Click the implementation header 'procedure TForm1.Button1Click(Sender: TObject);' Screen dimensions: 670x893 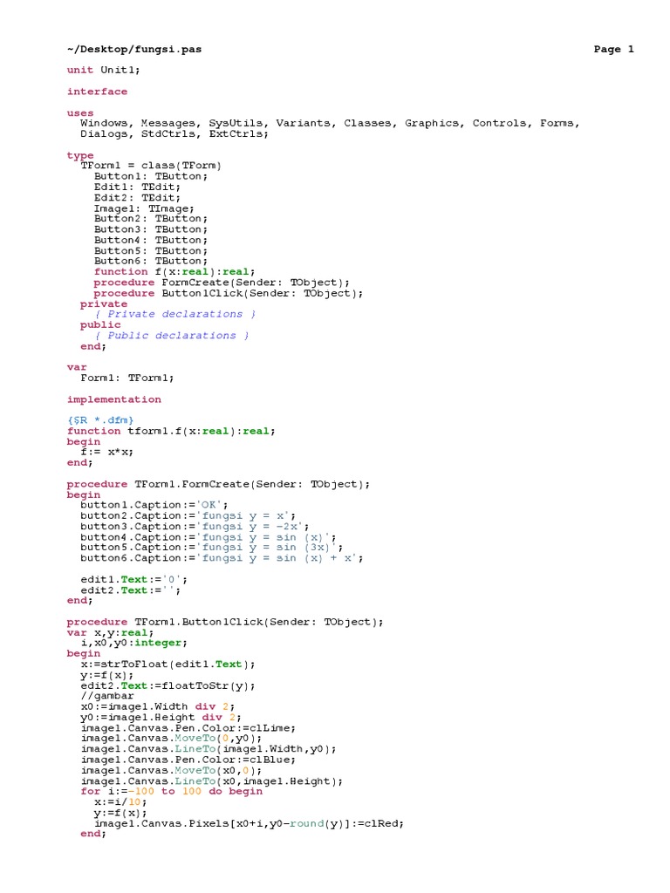[x=225, y=622]
